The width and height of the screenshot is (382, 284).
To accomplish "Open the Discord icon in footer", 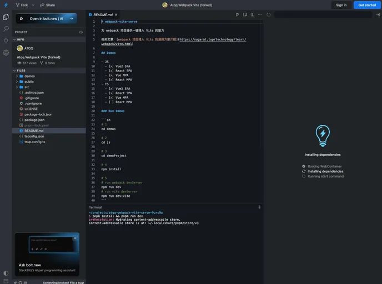I will (26, 282).
